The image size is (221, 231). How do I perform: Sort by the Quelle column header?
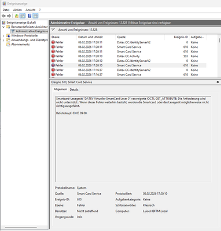(x=140, y=37)
